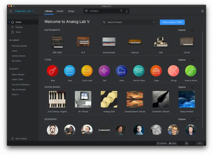Click the Strings type icon
Image resolution: width=213 pixels, height=155 pixels.
pyautogui.click(x=173, y=71)
